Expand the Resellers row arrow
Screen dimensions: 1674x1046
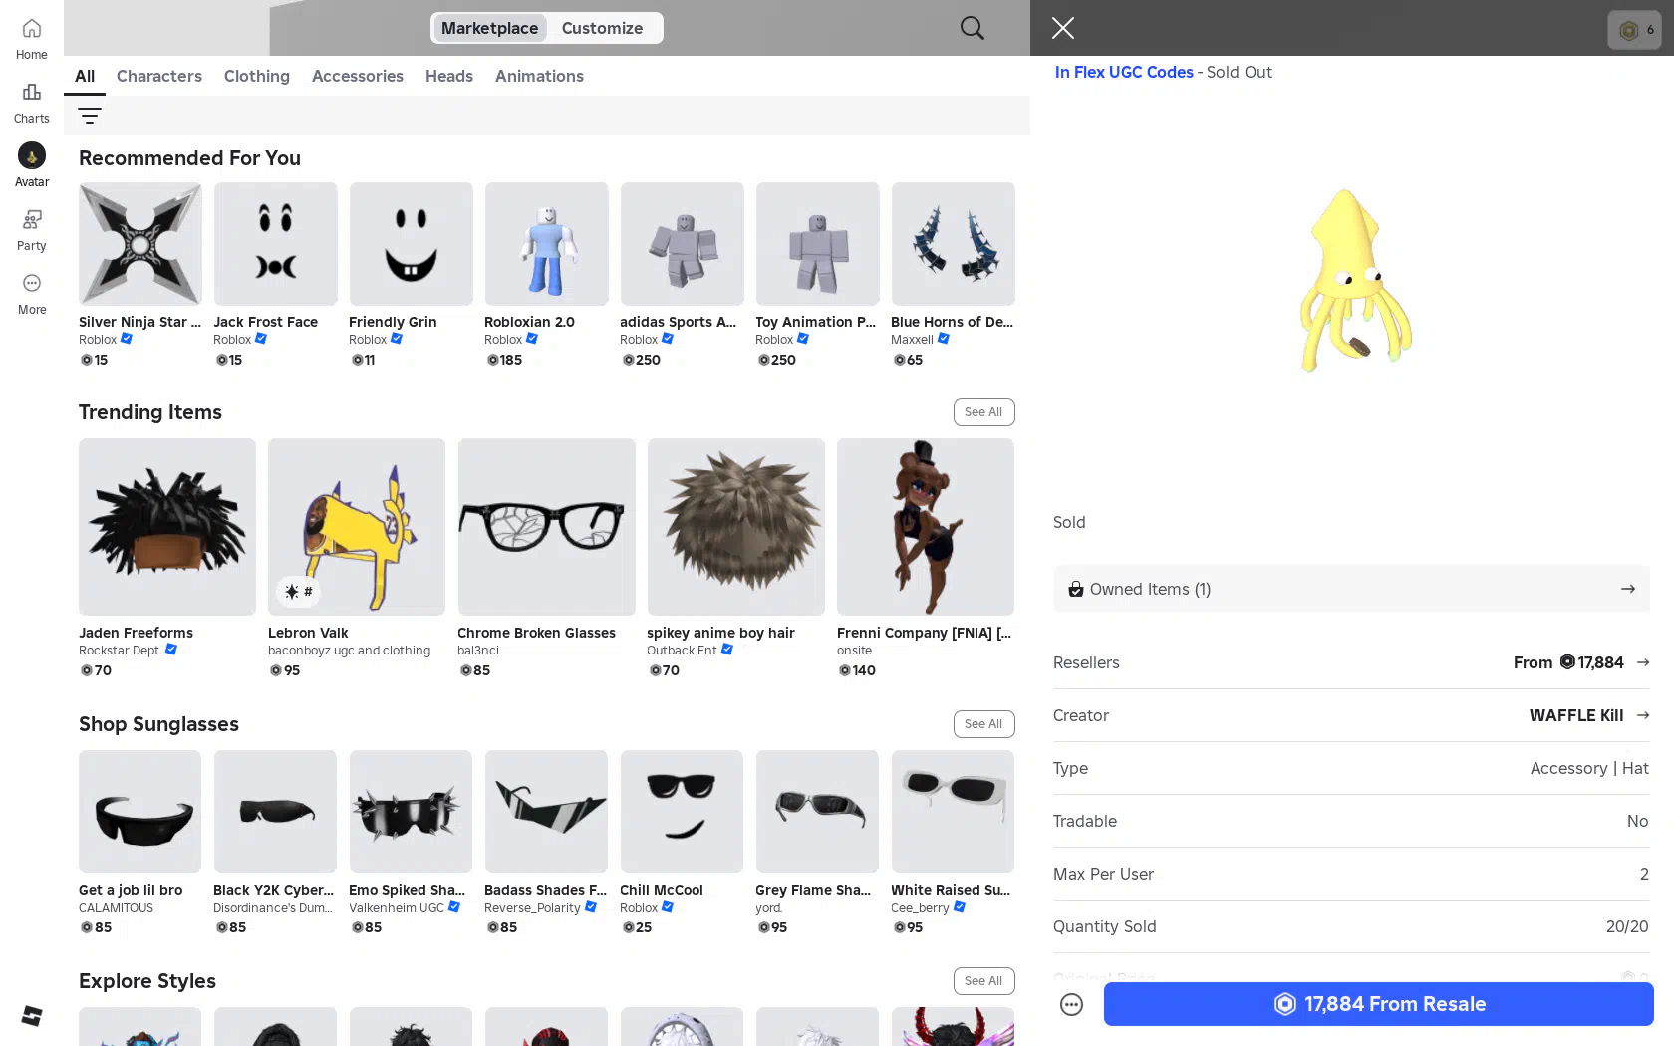tap(1643, 662)
